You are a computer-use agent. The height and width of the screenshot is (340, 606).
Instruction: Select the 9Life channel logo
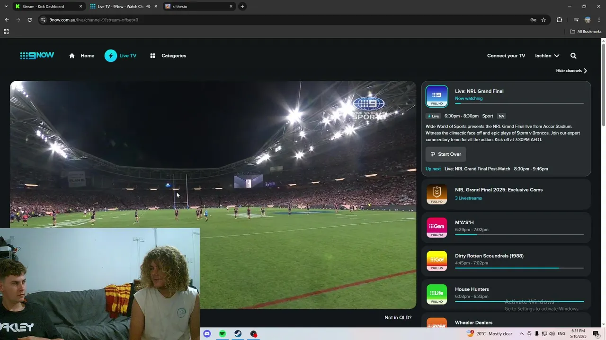point(437,294)
